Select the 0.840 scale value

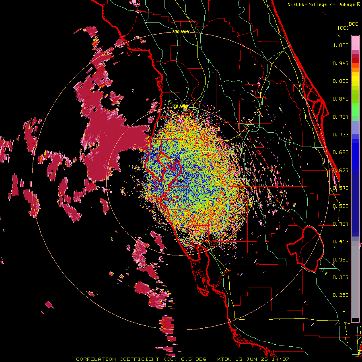point(341,99)
